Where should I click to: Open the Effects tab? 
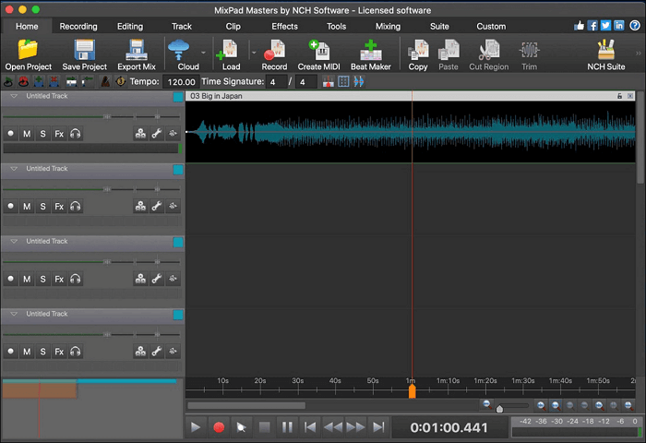[284, 27]
